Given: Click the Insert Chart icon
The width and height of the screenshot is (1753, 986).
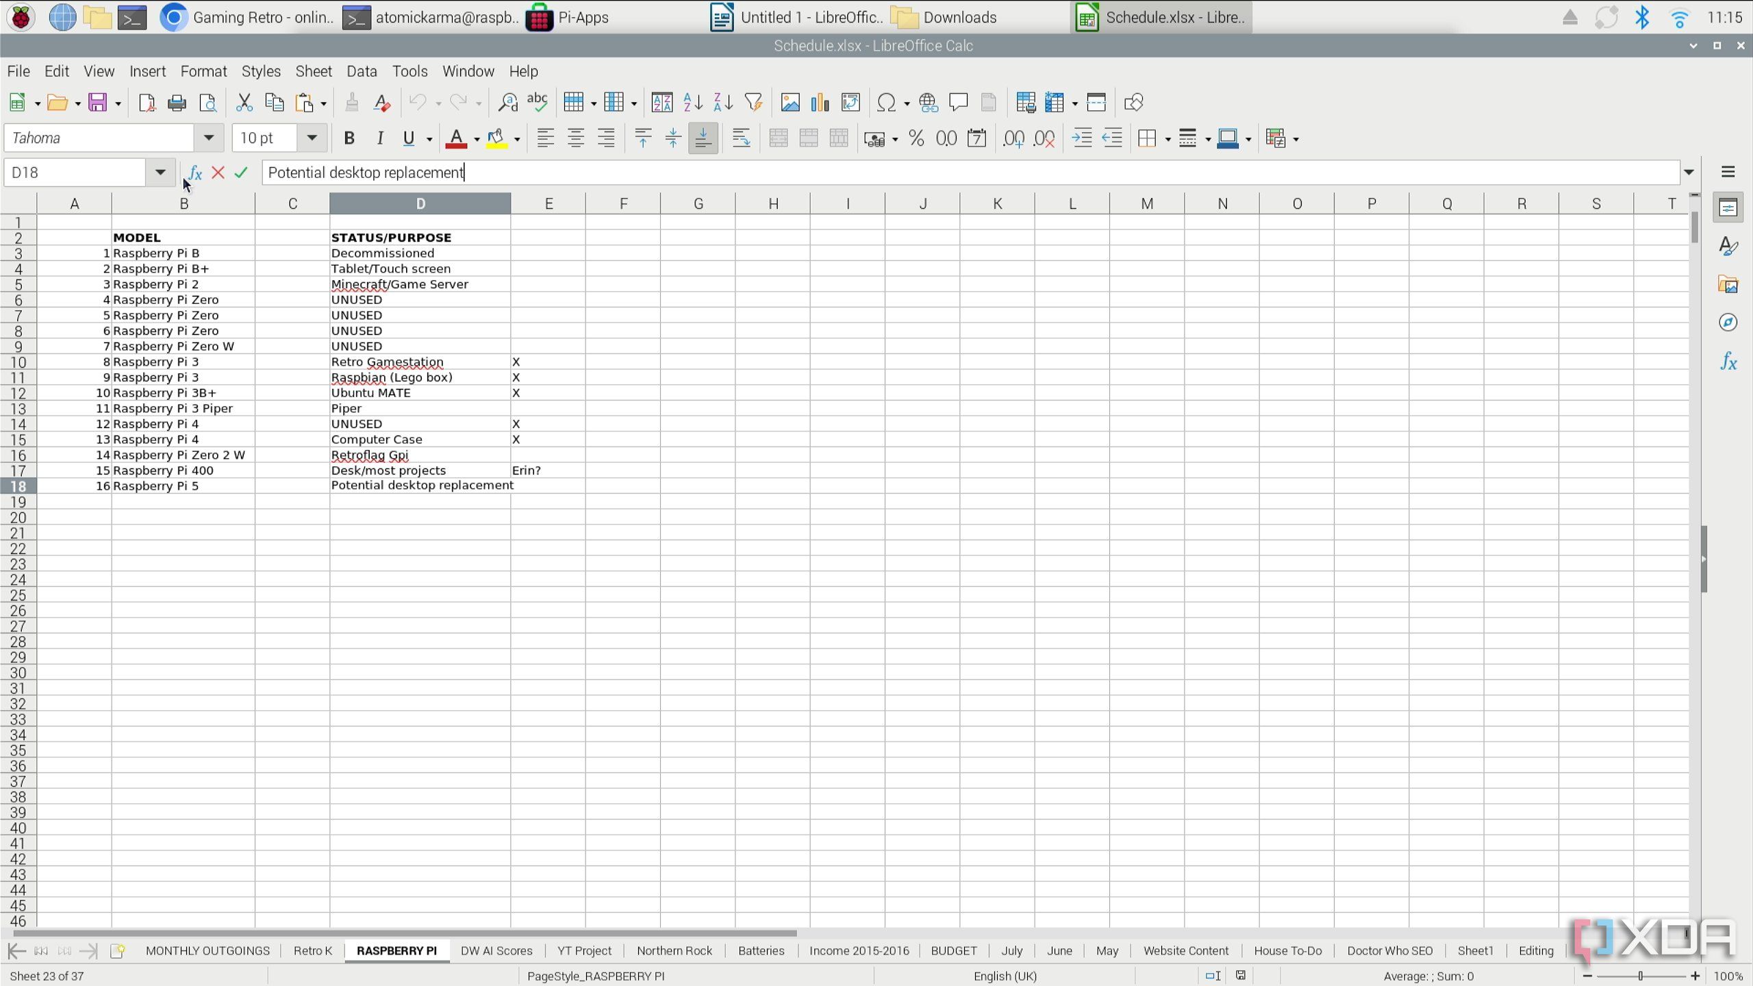Looking at the screenshot, I should 820,103.
